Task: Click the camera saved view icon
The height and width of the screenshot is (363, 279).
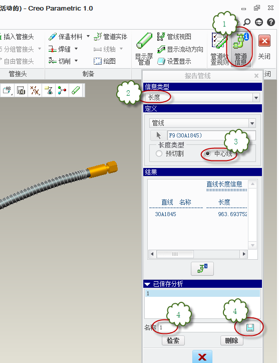Action: coord(21,90)
